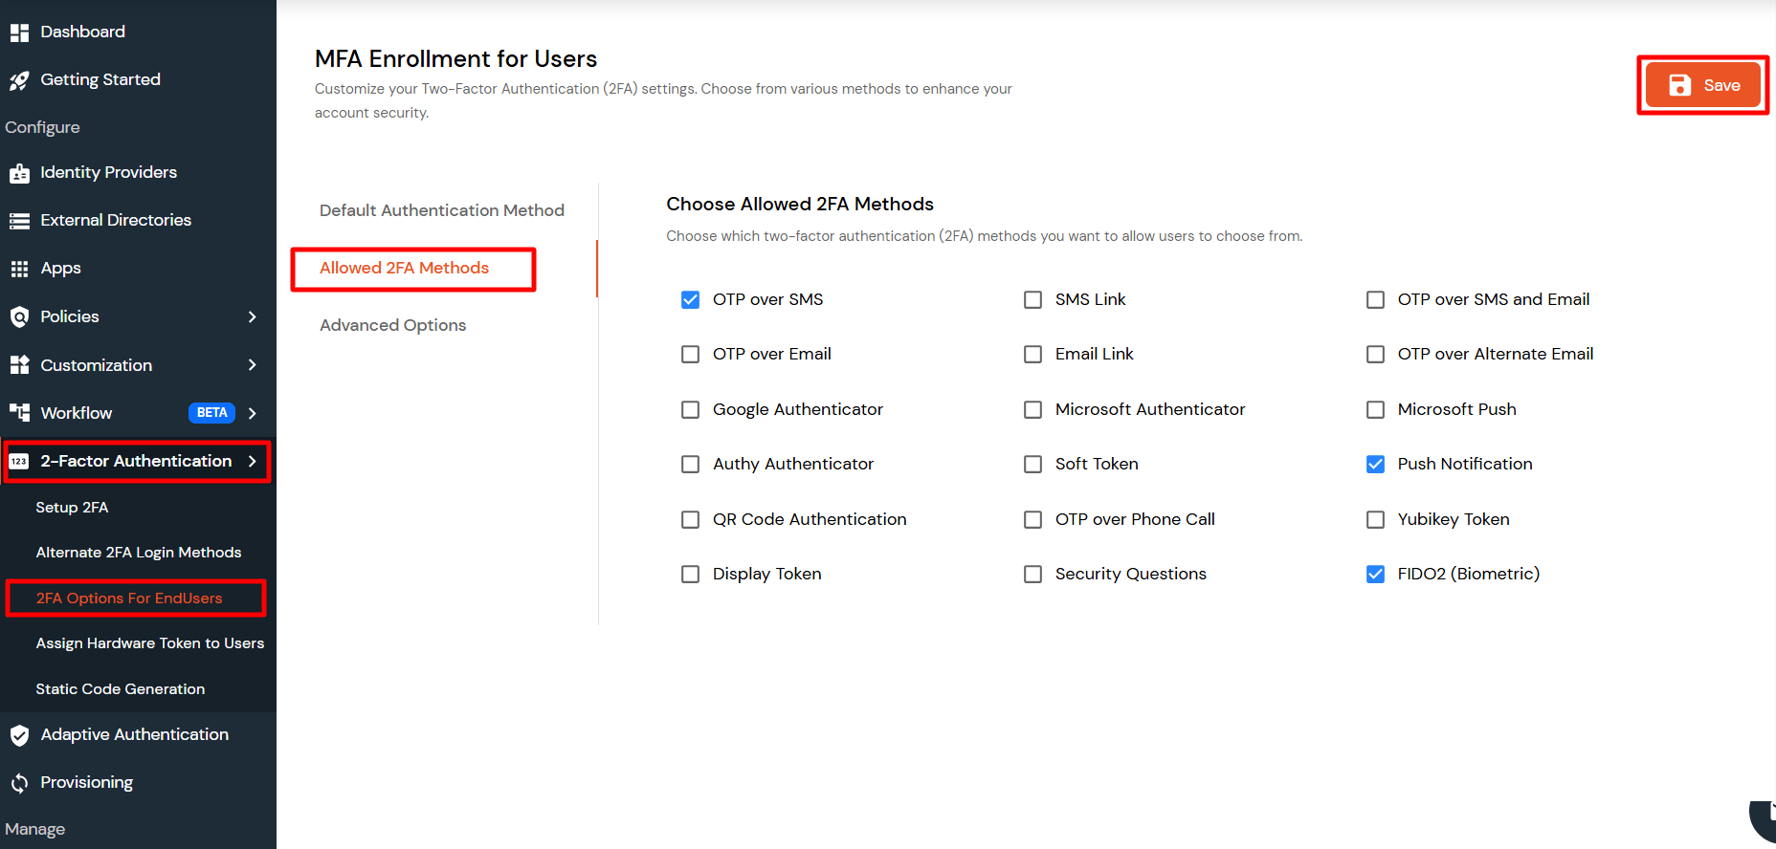Click the Policies shield icon
1776x849 pixels.
point(19,317)
